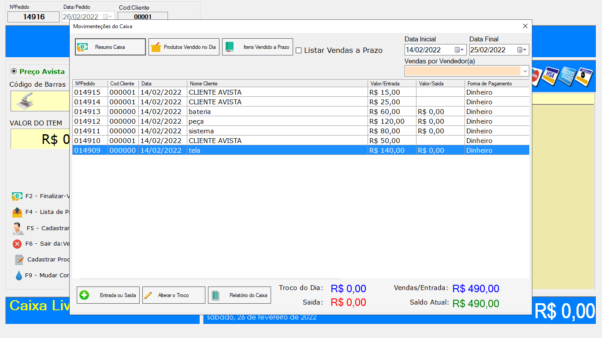Viewport: 602px width, 338px height.
Task: Click the Resumo Caixa money icon
Action: [x=83, y=47]
